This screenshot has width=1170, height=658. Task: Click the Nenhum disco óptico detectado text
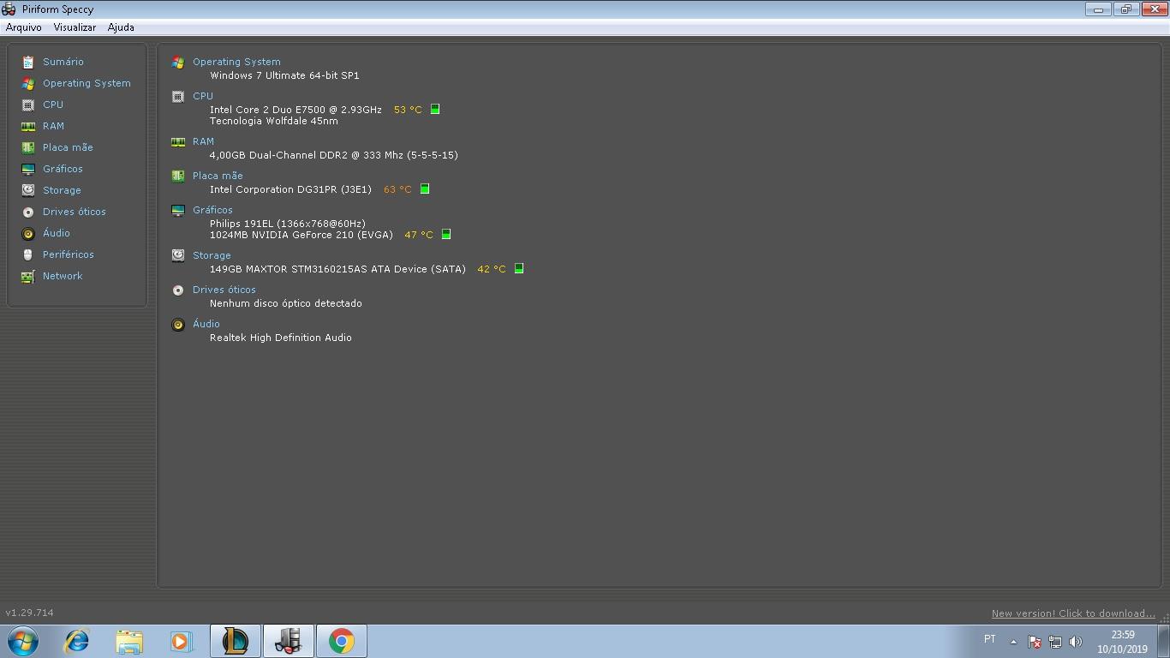click(x=286, y=303)
